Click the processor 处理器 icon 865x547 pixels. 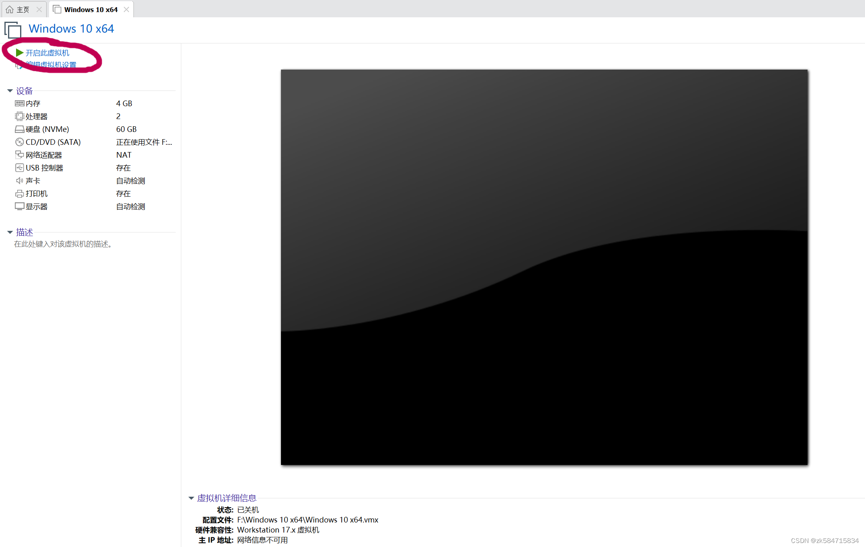[x=19, y=116]
